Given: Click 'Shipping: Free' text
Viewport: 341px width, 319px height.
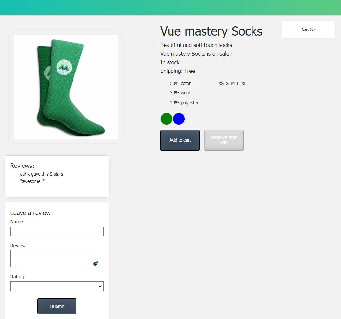Looking at the screenshot, I should pyautogui.click(x=177, y=71).
